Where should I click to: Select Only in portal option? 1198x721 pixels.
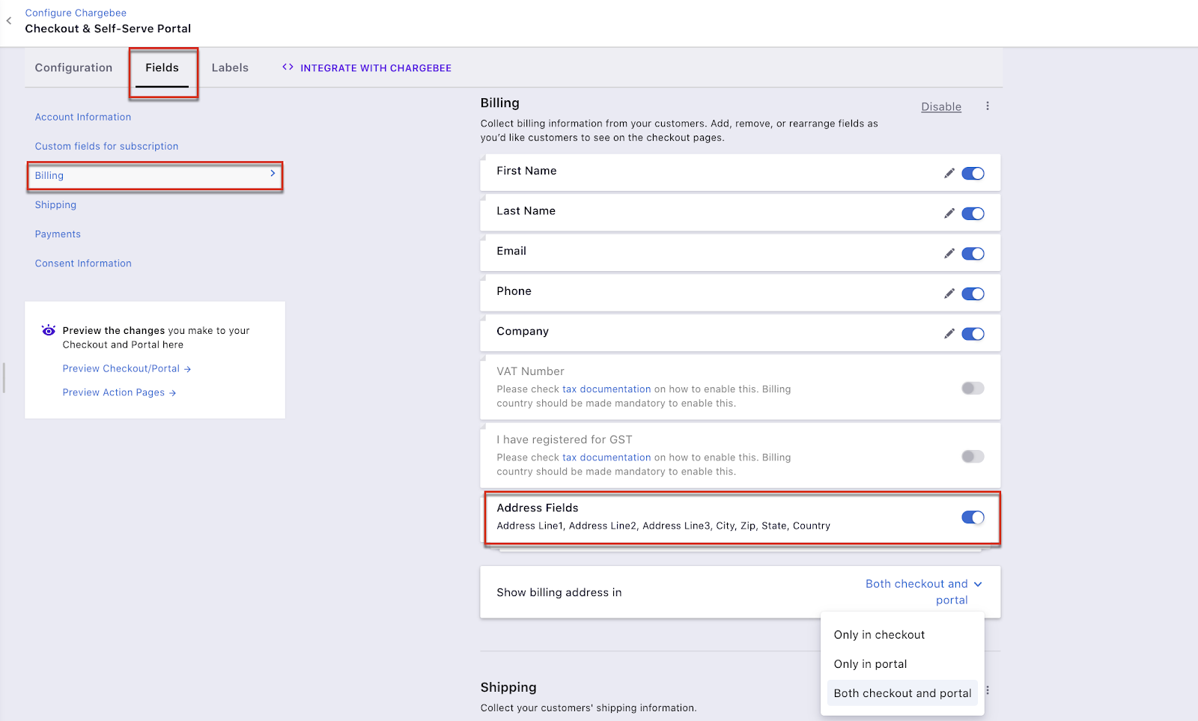tap(870, 664)
